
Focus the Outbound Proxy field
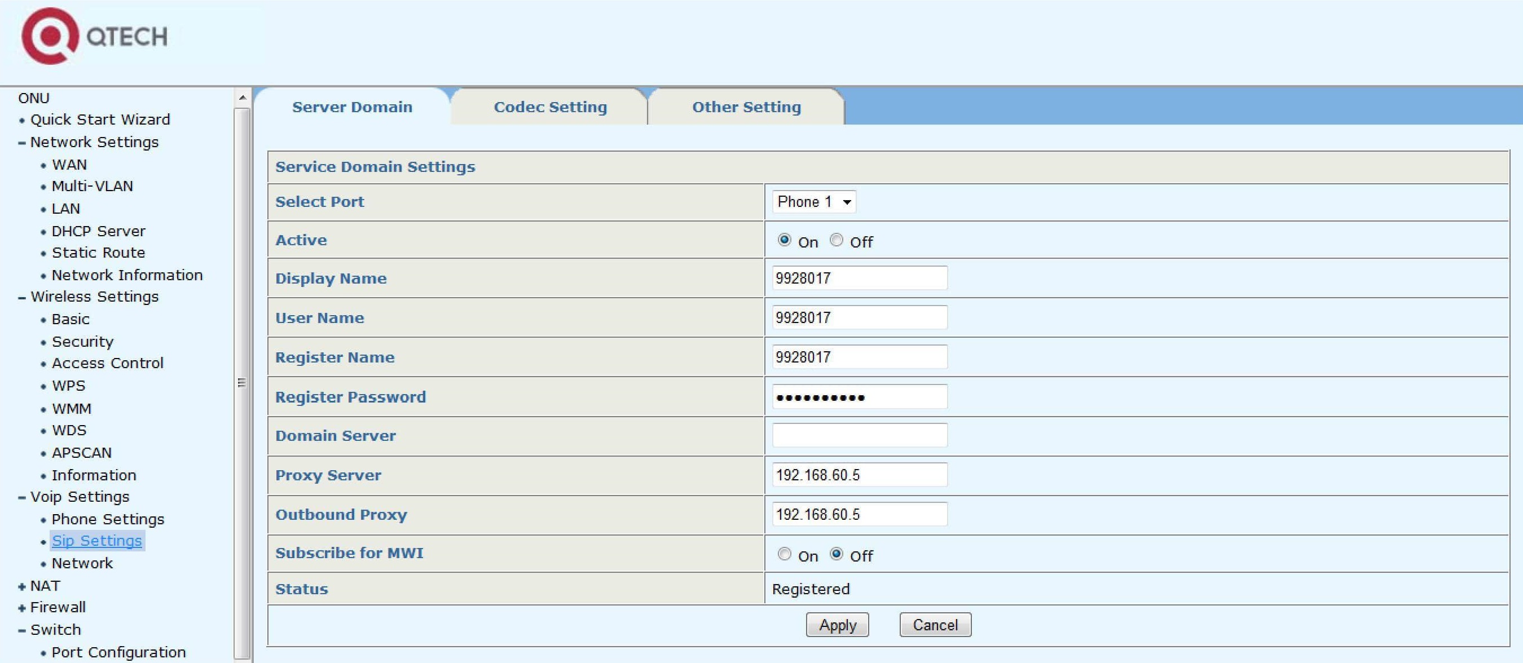pos(860,515)
